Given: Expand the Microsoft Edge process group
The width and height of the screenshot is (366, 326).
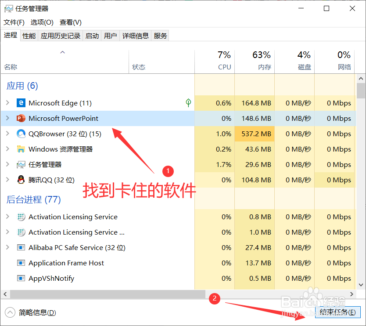Looking at the screenshot, I should point(7,103).
